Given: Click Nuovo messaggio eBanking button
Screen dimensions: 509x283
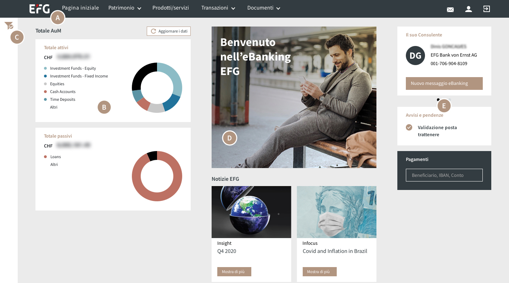Looking at the screenshot, I should point(444,83).
